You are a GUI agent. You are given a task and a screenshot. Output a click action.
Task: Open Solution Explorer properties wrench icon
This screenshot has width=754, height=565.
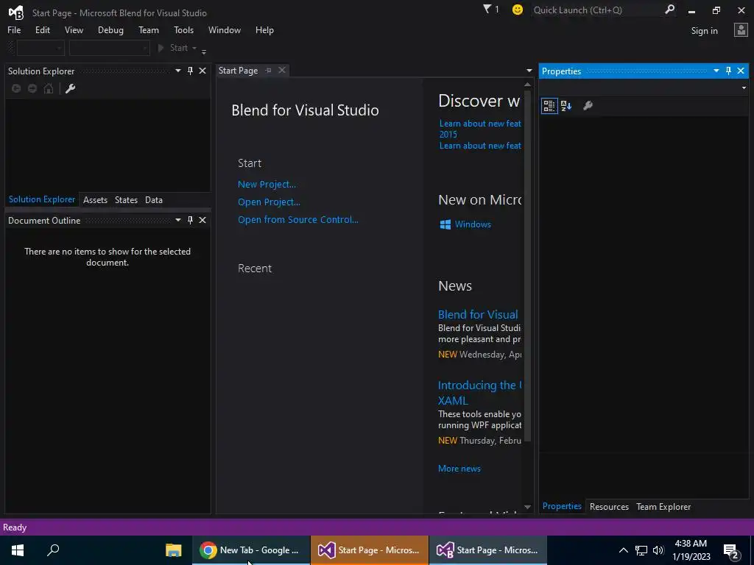point(70,88)
